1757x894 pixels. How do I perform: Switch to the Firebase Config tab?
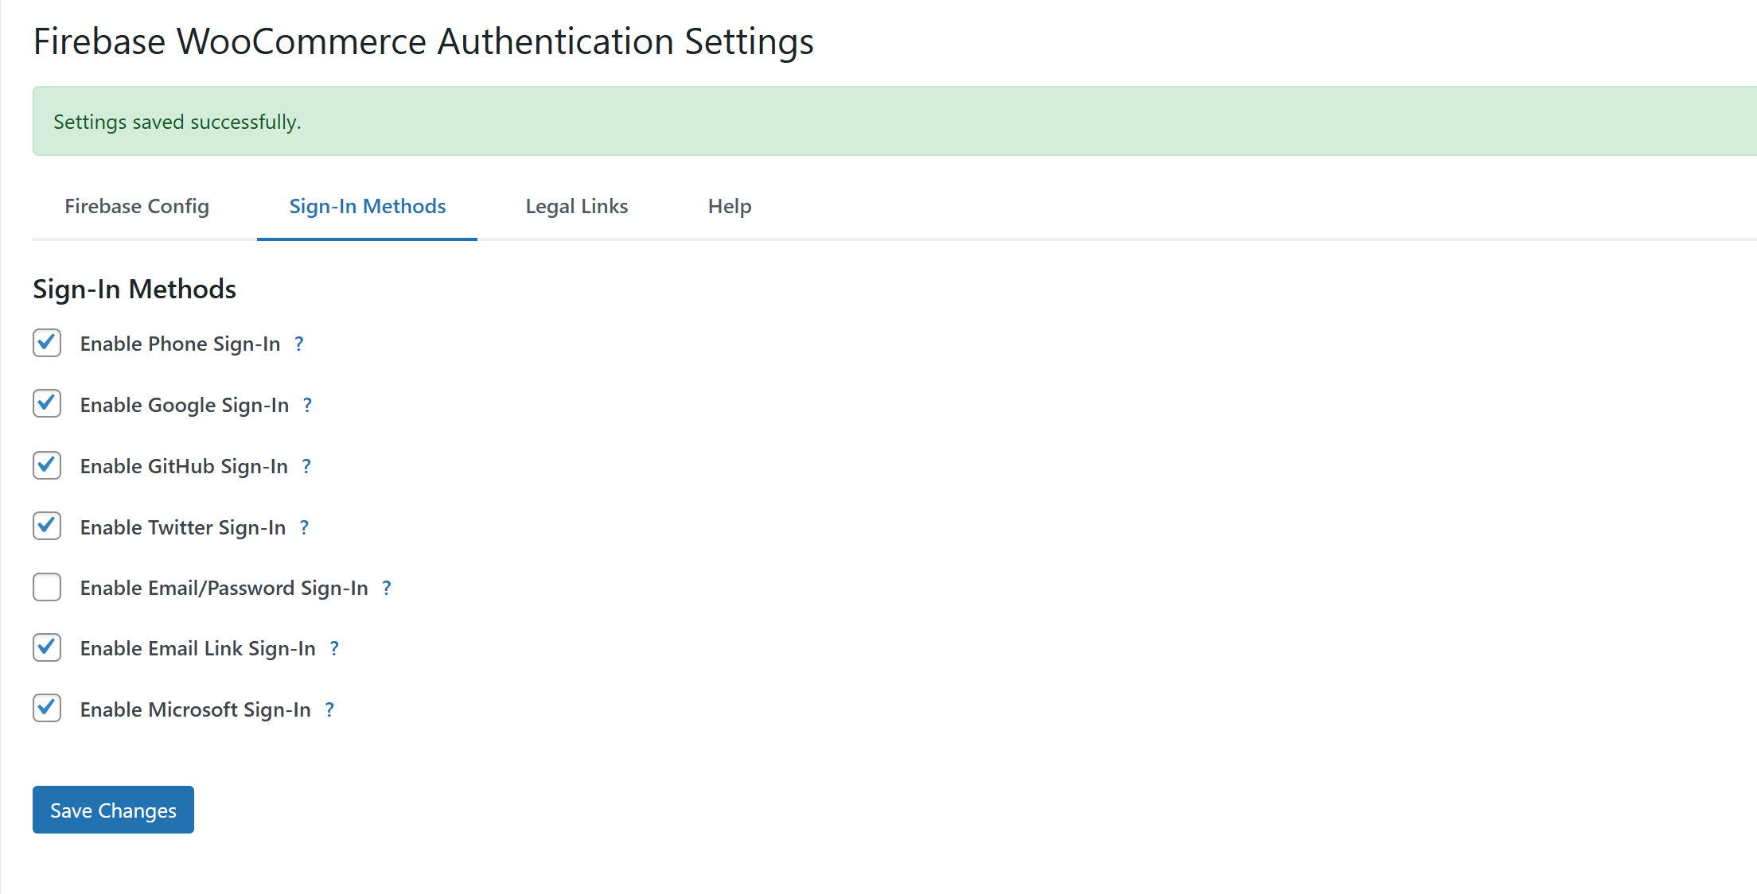[x=137, y=206]
